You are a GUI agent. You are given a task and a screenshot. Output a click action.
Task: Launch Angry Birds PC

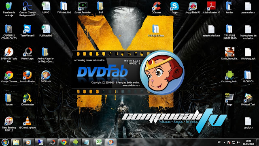[x=193, y=6]
